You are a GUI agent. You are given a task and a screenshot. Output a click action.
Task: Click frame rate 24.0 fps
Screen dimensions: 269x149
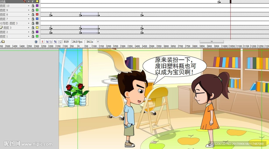click(77, 42)
